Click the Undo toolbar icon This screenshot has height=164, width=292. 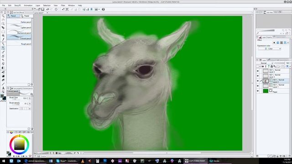tap(47, 9)
